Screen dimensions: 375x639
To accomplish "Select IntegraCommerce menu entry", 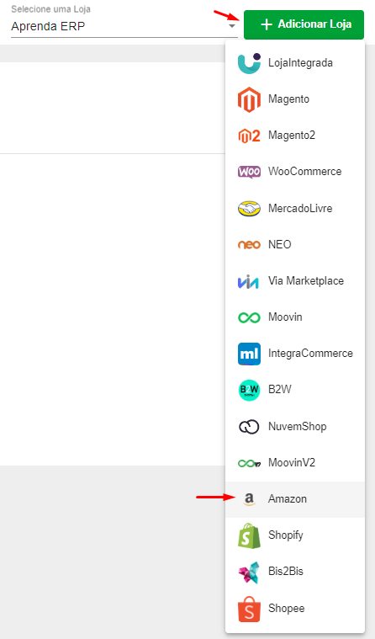I will tap(295, 354).
